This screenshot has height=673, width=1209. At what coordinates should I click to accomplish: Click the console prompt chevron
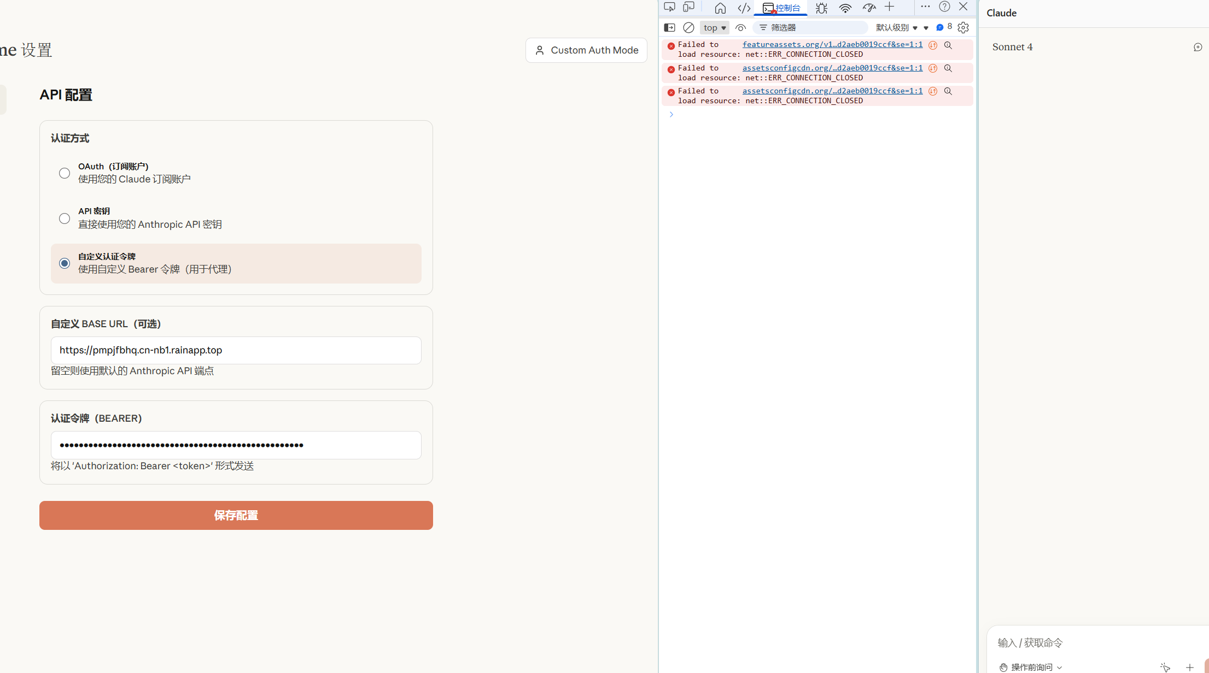(671, 114)
